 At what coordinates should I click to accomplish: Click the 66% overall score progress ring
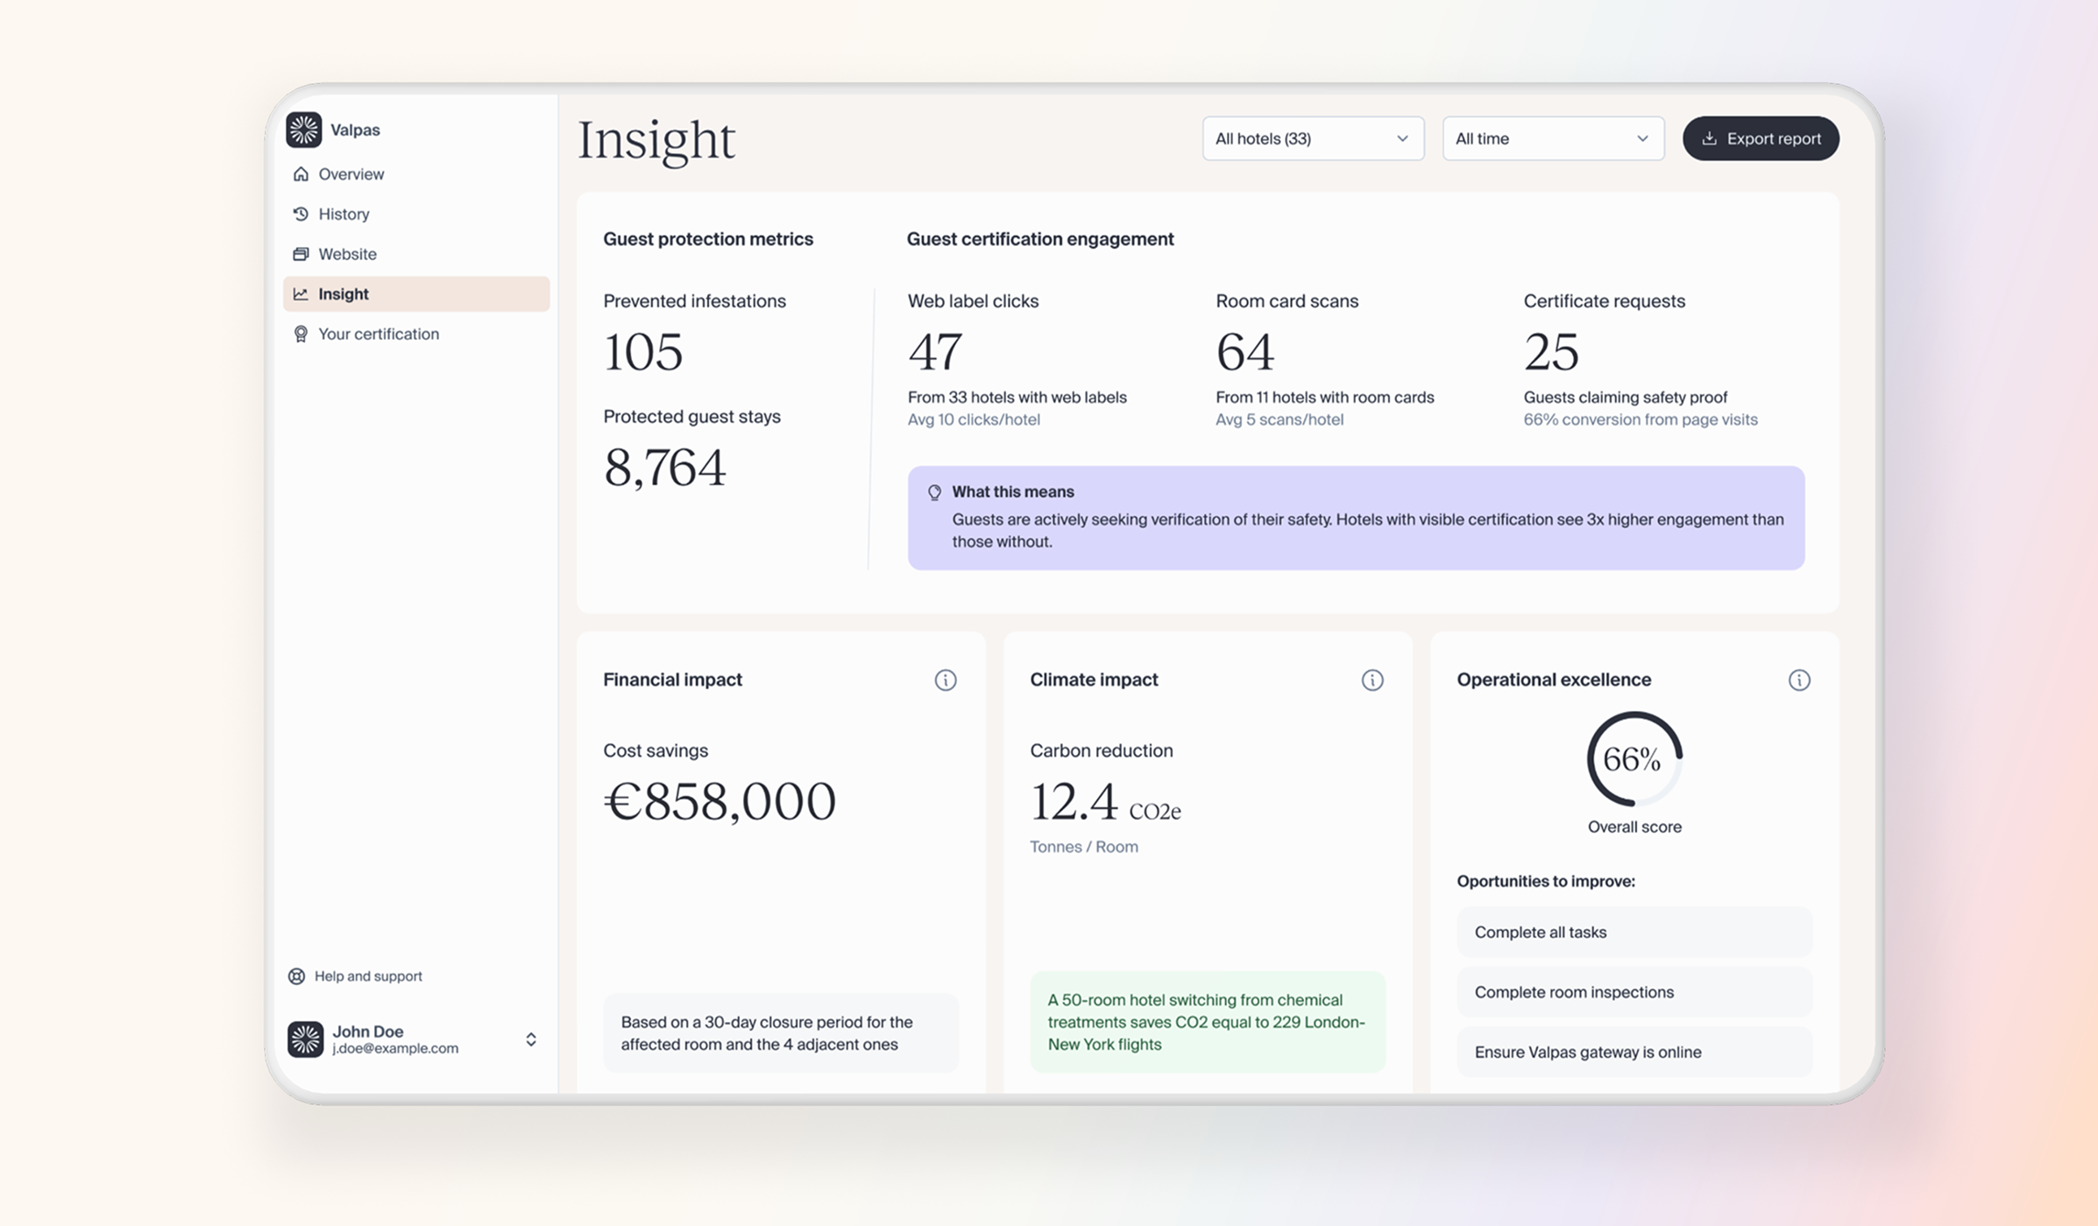pos(1634,758)
